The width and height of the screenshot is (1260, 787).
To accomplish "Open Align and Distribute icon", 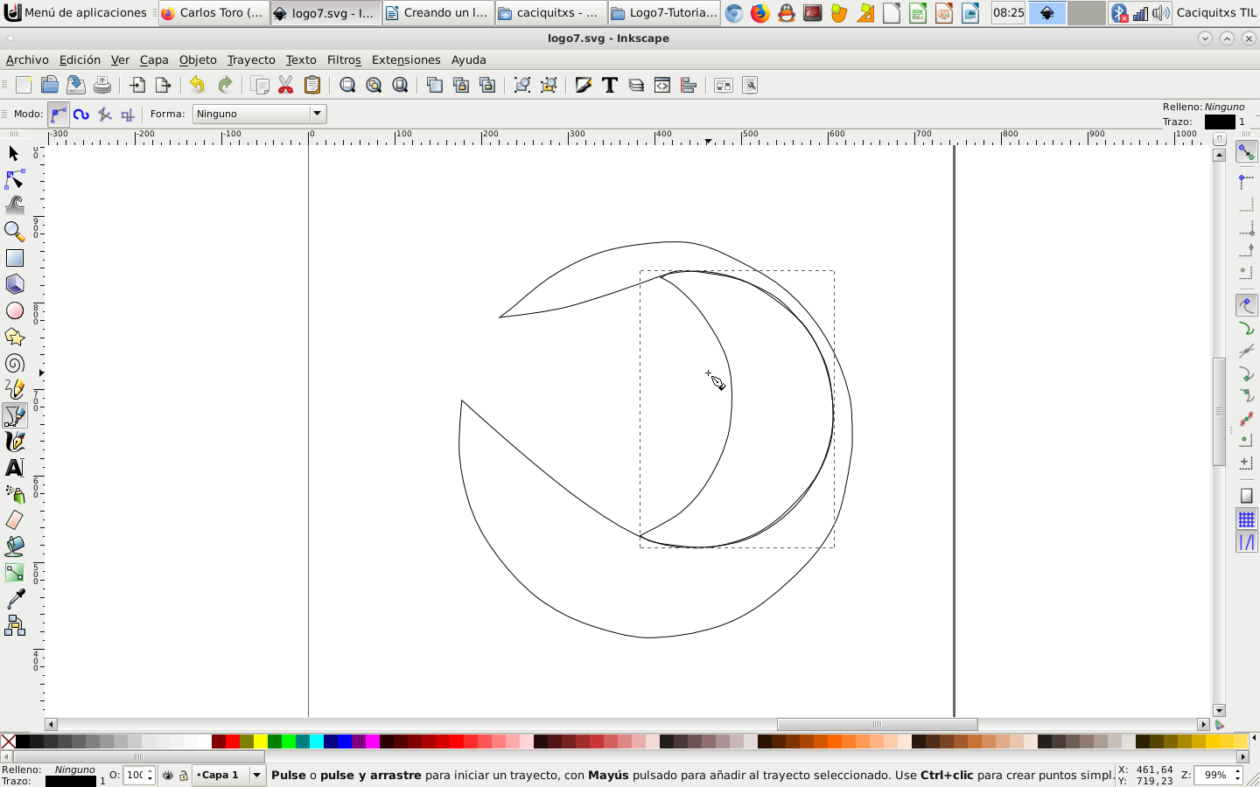I will 689,85.
